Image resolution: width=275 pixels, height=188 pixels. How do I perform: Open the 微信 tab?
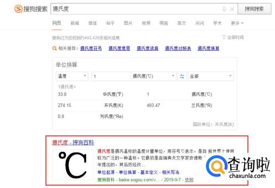tap(93, 23)
